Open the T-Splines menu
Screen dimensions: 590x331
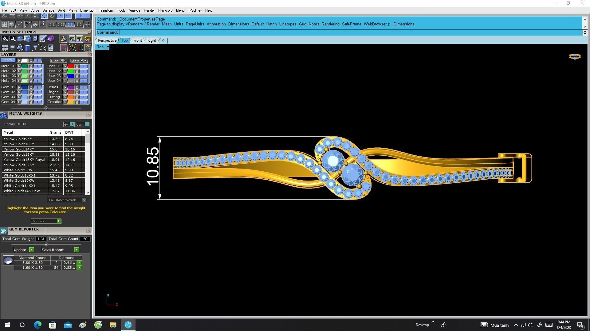pyautogui.click(x=195, y=10)
